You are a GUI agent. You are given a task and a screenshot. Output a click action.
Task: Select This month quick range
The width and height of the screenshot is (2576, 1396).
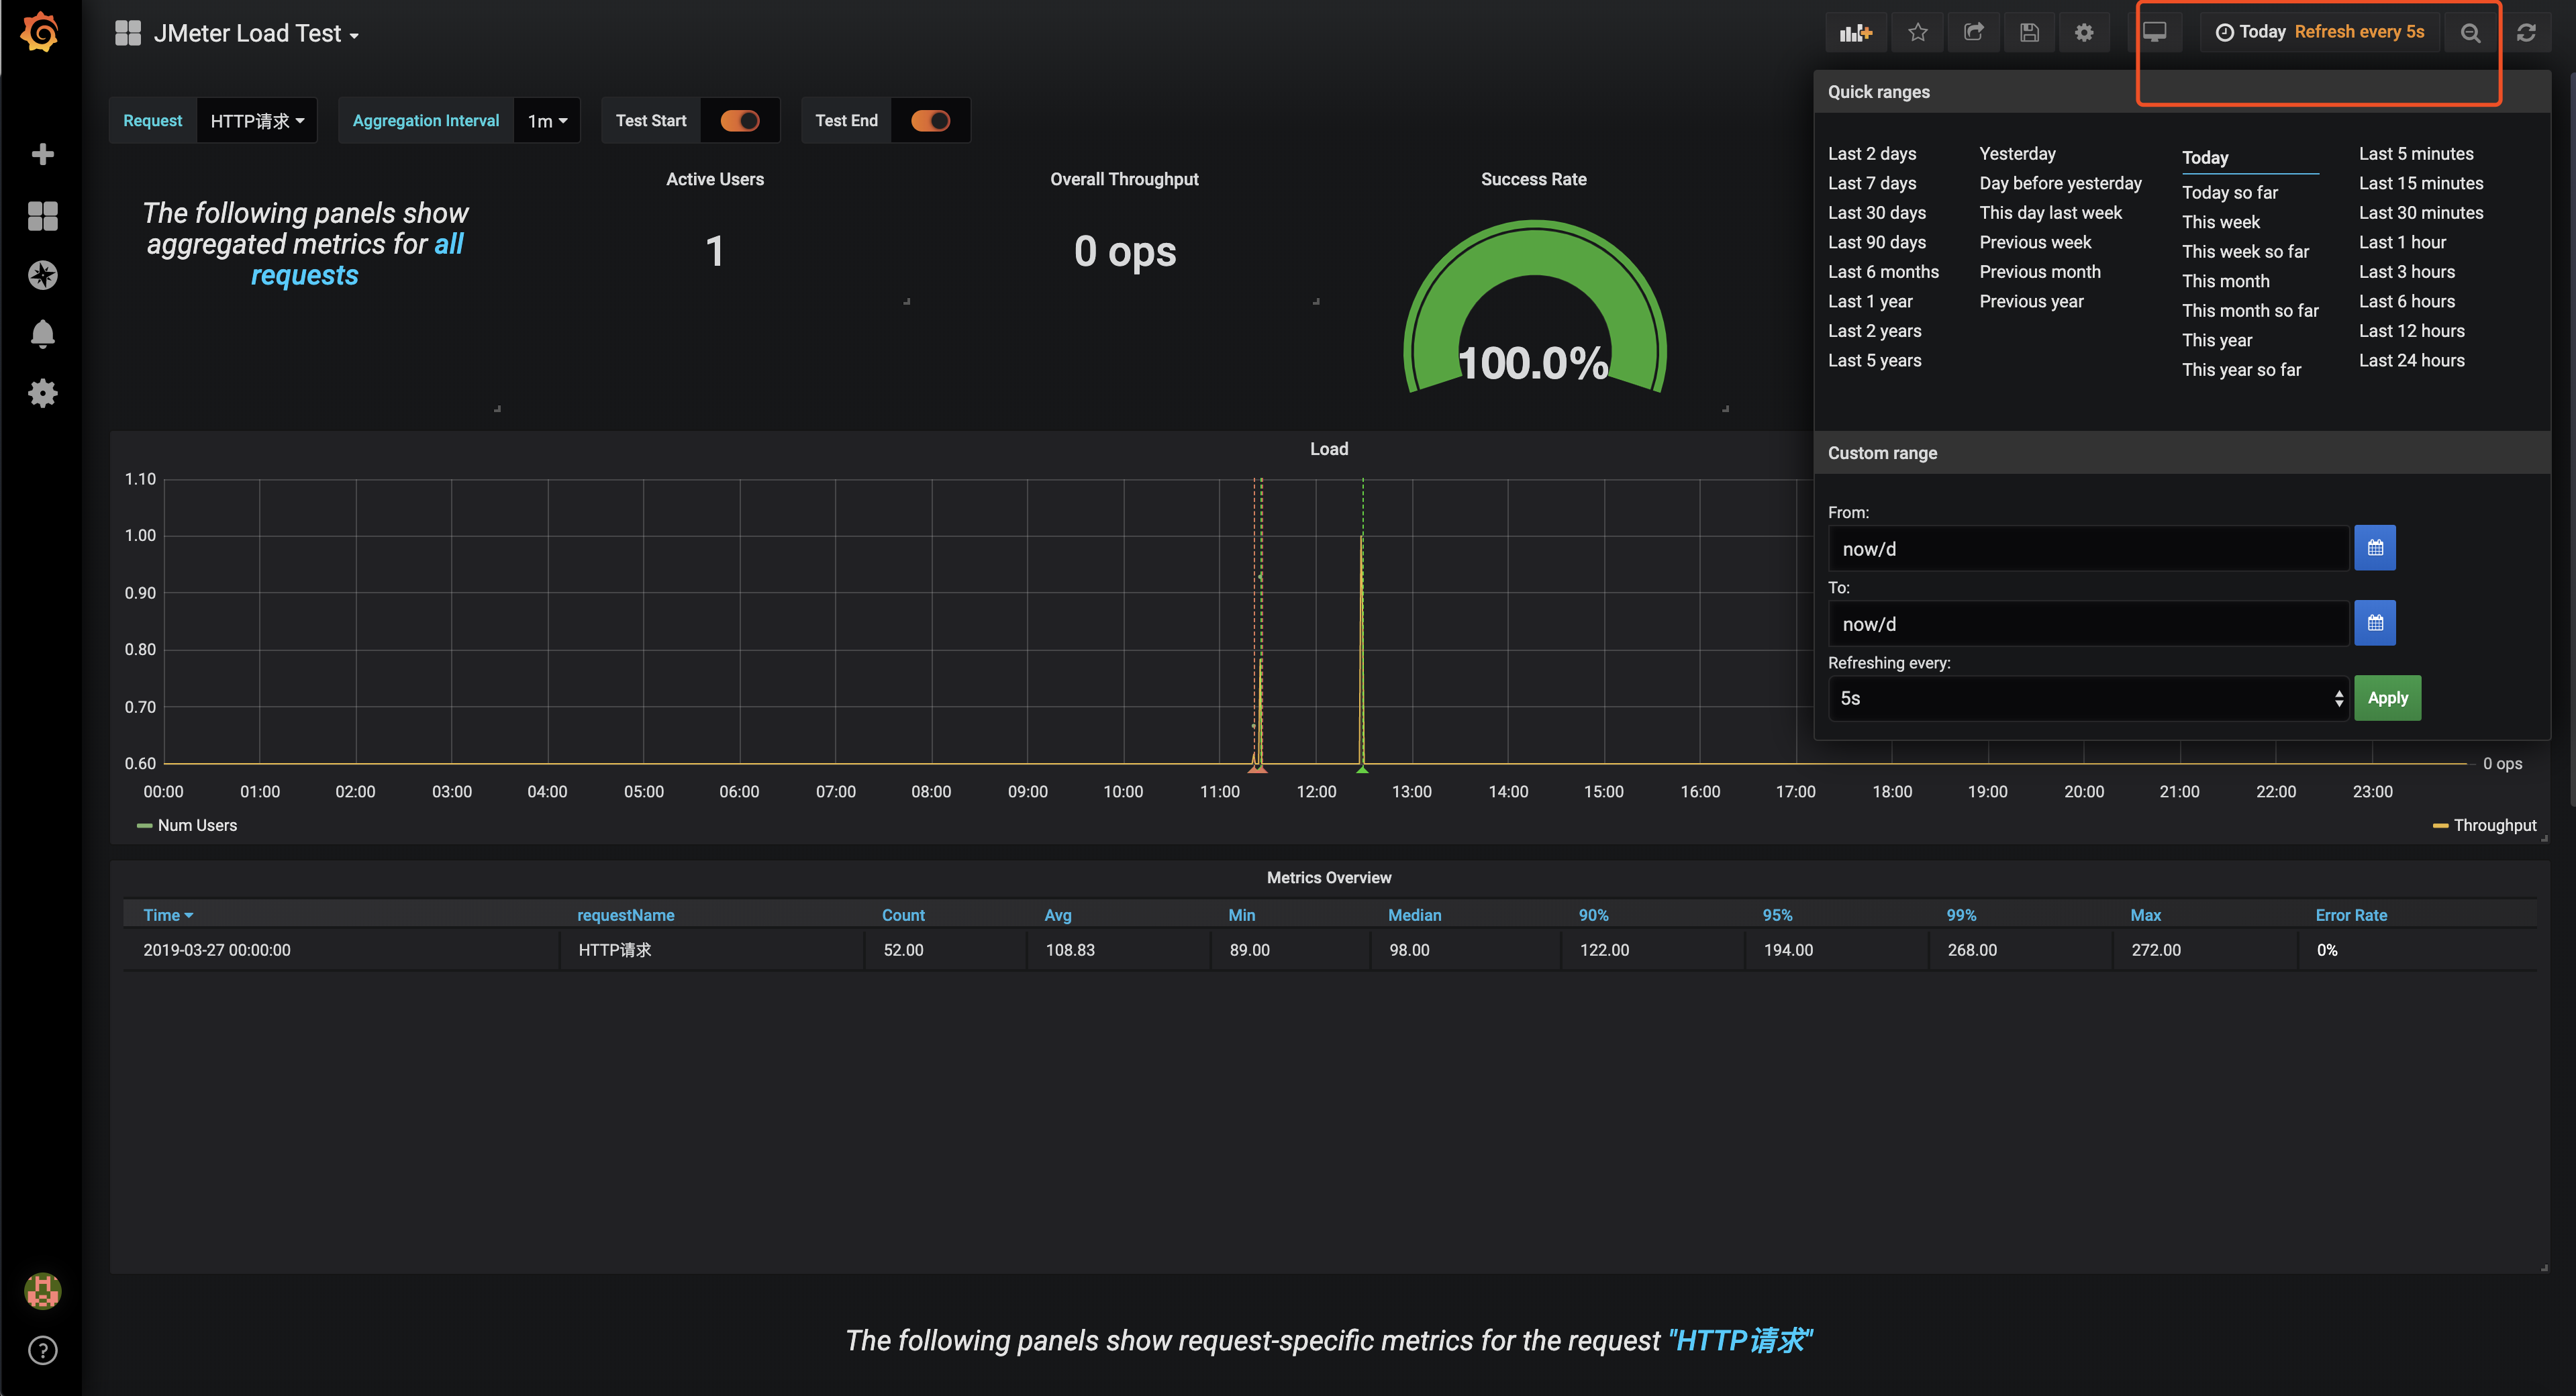click(2225, 281)
